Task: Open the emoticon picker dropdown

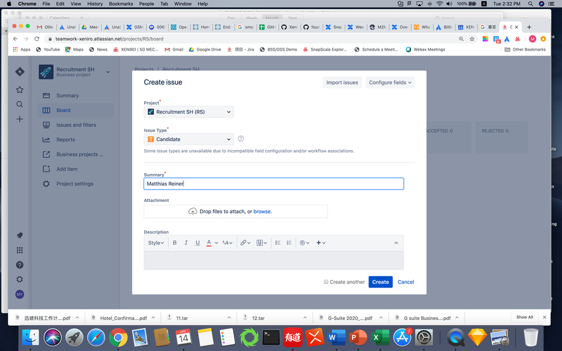Action: tap(304, 243)
